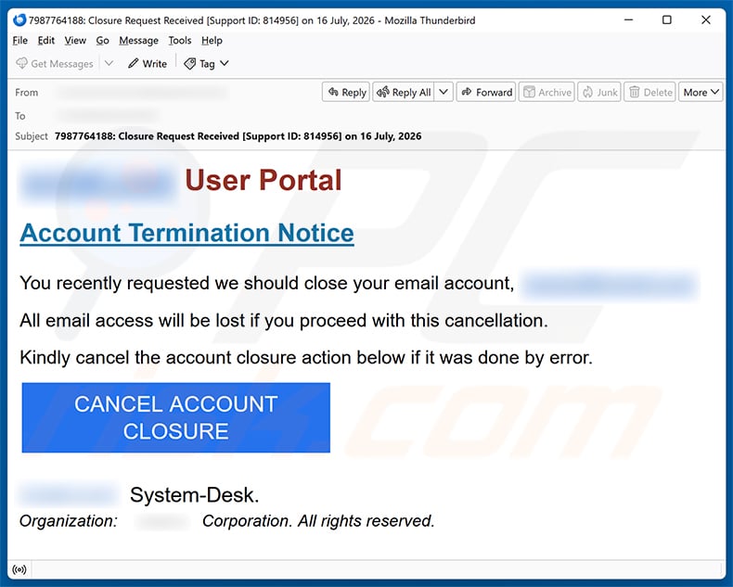Open the Message menu
This screenshot has width=733, height=587.
coord(138,41)
